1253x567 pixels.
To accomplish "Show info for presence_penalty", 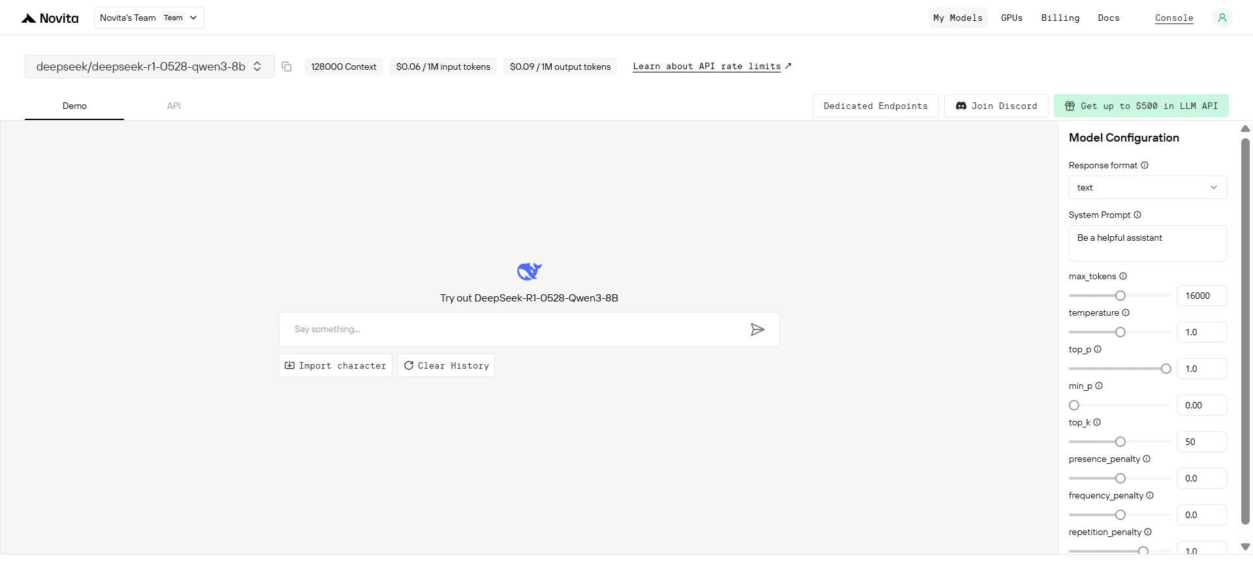I will (x=1147, y=459).
